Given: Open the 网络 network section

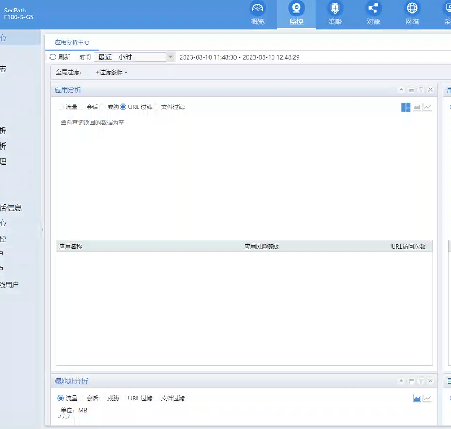Looking at the screenshot, I should point(412,14).
